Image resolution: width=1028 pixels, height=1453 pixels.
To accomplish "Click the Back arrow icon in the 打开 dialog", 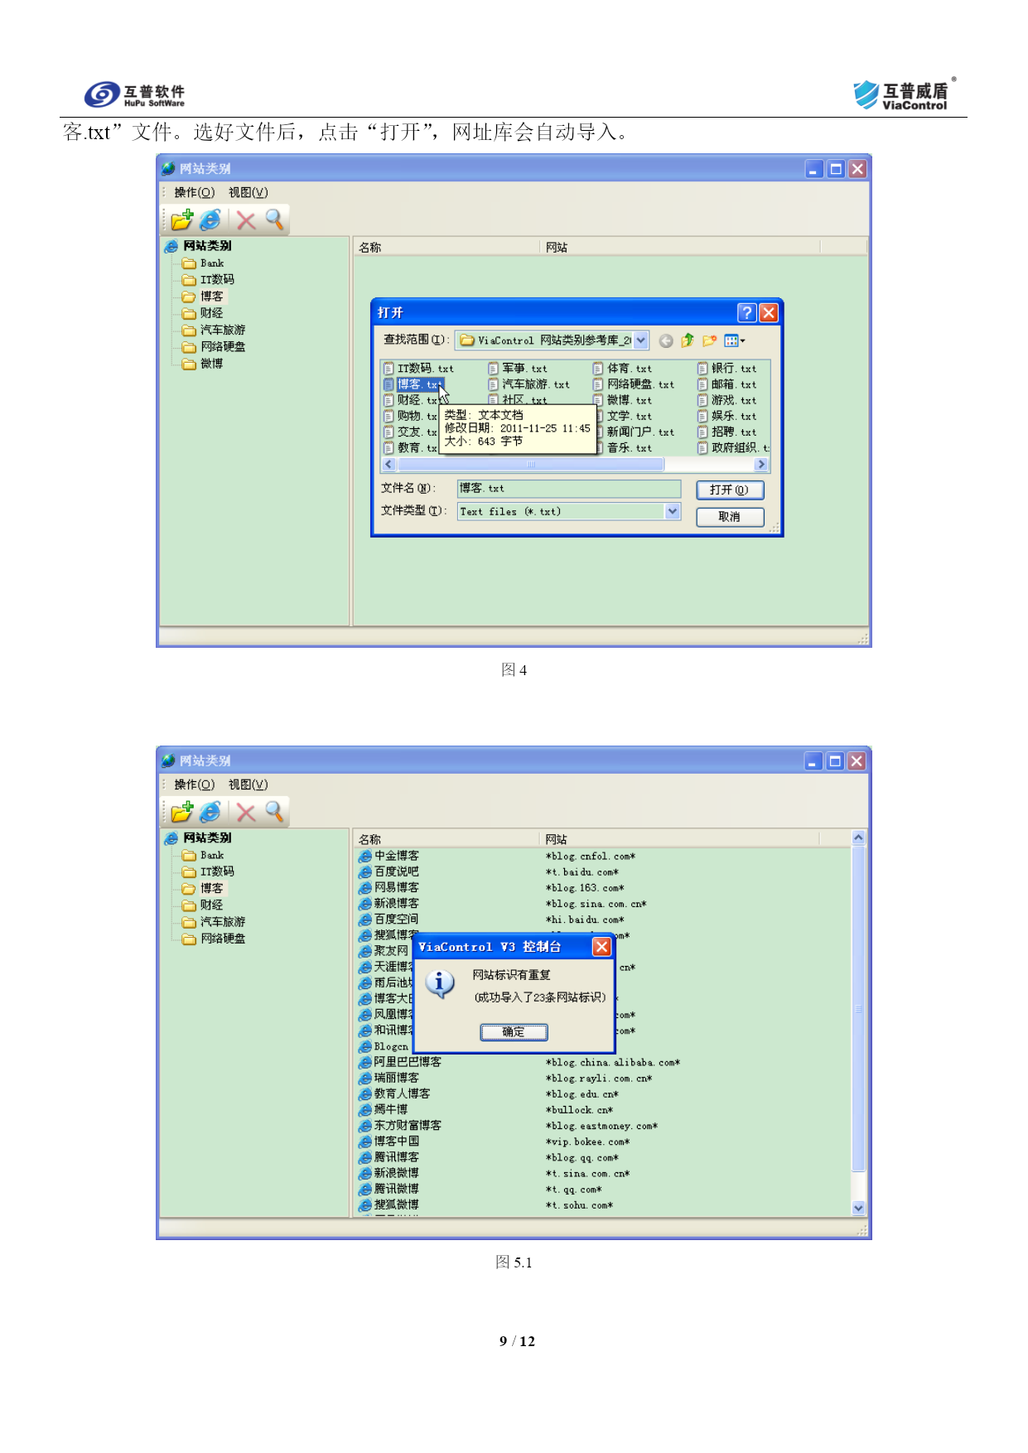I will 666,340.
